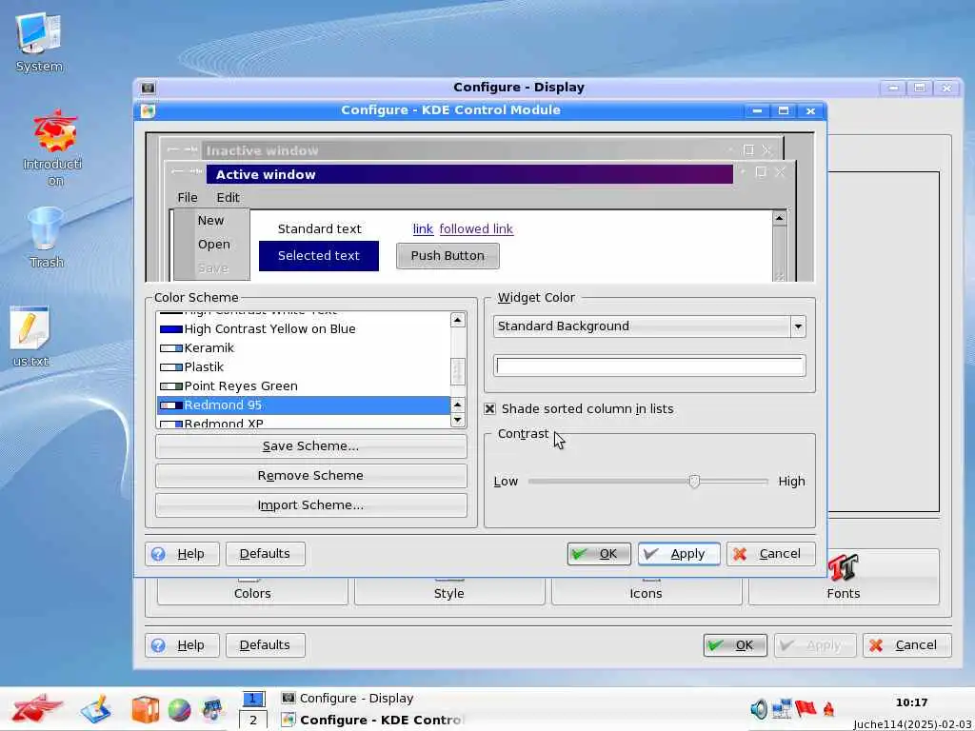Click Defaults in KDE Control Module dialog
The width and height of the screenshot is (975, 731).
pyautogui.click(x=265, y=554)
